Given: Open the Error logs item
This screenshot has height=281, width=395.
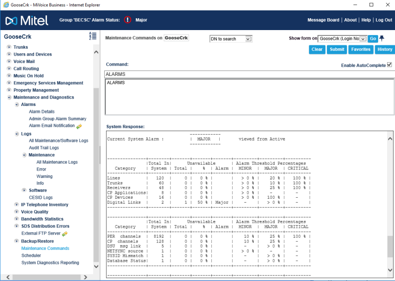Looking at the screenshot, I should 41,169.
